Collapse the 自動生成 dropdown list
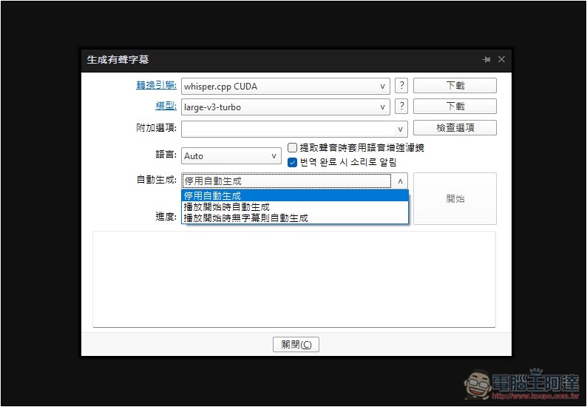This screenshot has height=407, width=587. (x=400, y=181)
